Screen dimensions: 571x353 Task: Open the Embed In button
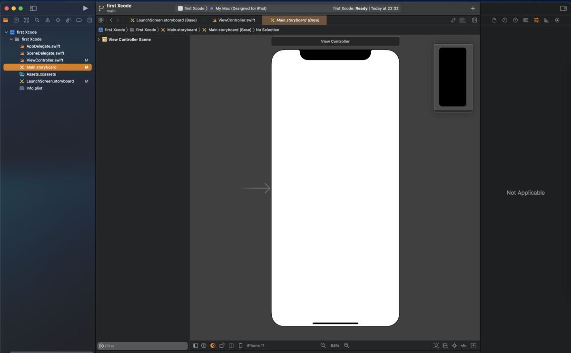473,345
